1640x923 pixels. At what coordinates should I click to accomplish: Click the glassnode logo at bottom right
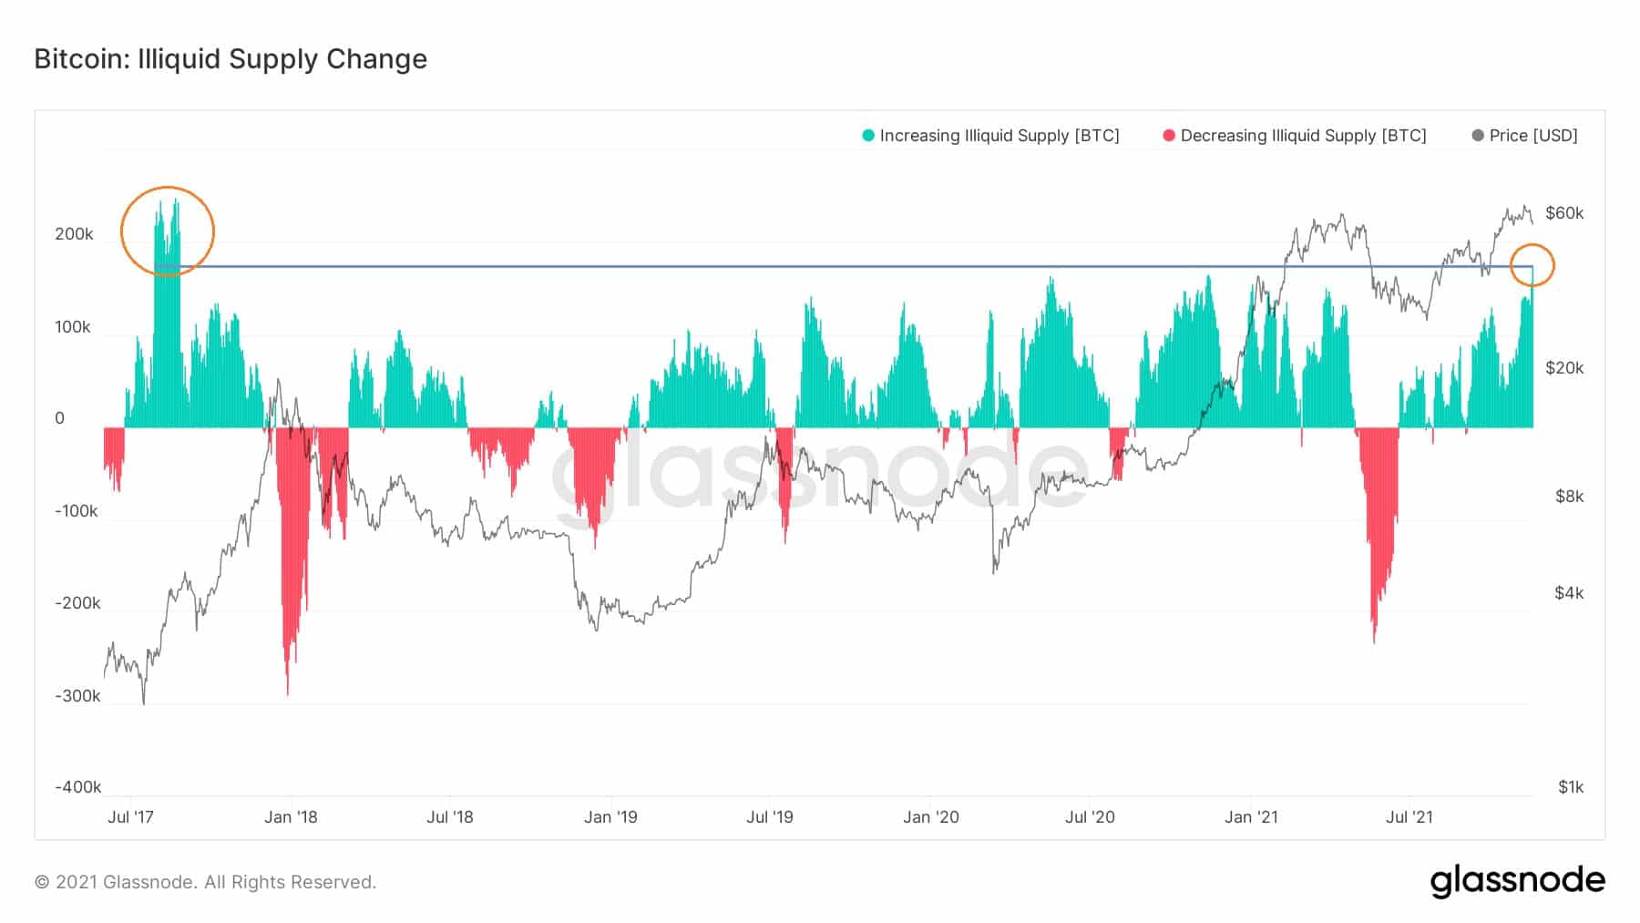point(1517,881)
